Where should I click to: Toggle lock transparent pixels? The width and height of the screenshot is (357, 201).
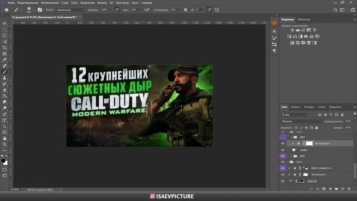click(296, 128)
